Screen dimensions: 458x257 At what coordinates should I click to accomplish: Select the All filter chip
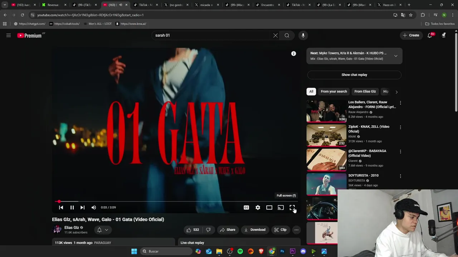(311, 91)
